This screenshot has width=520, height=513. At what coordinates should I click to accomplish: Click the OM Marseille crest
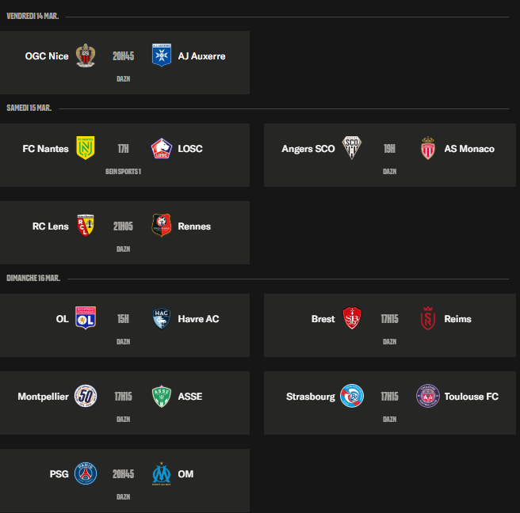(162, 473)
